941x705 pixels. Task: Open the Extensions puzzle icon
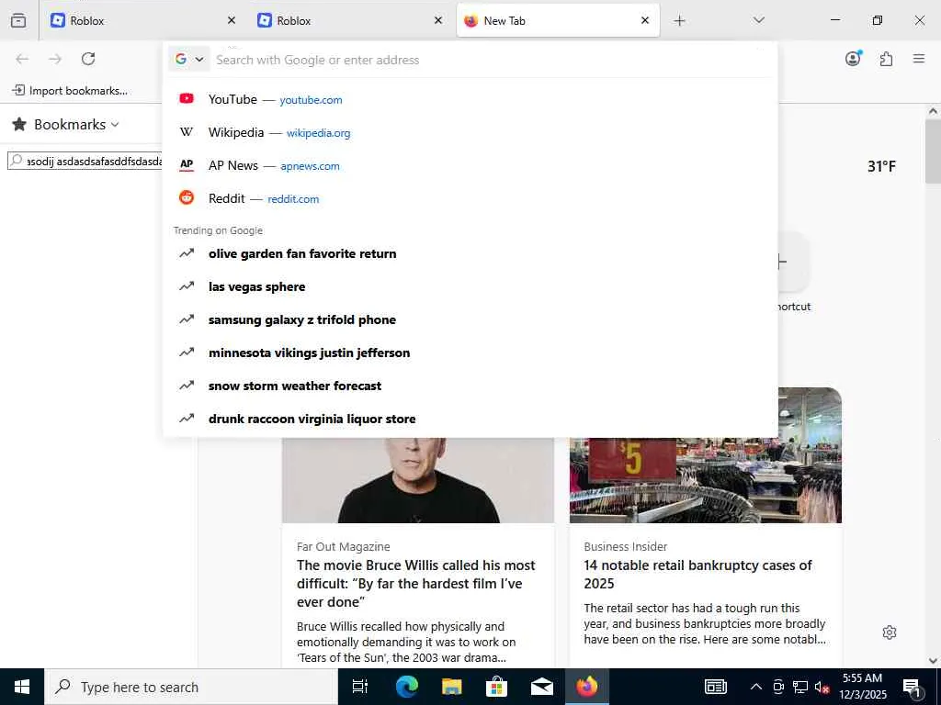(887, 59)
